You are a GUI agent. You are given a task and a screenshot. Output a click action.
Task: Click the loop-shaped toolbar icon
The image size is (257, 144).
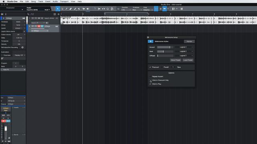pos(108,9)
